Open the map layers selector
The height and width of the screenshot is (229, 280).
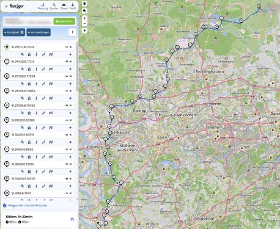pyautogui.click(x=84, y=10)
